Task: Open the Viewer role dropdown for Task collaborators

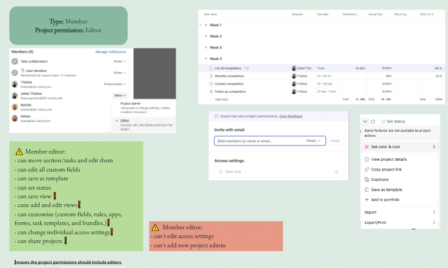Action: (x=120, y=61)
